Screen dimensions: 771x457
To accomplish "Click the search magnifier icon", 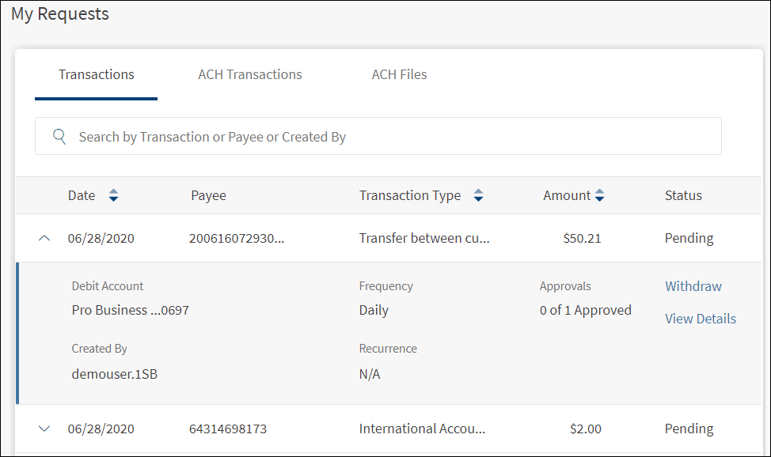I will coord(59,137).
